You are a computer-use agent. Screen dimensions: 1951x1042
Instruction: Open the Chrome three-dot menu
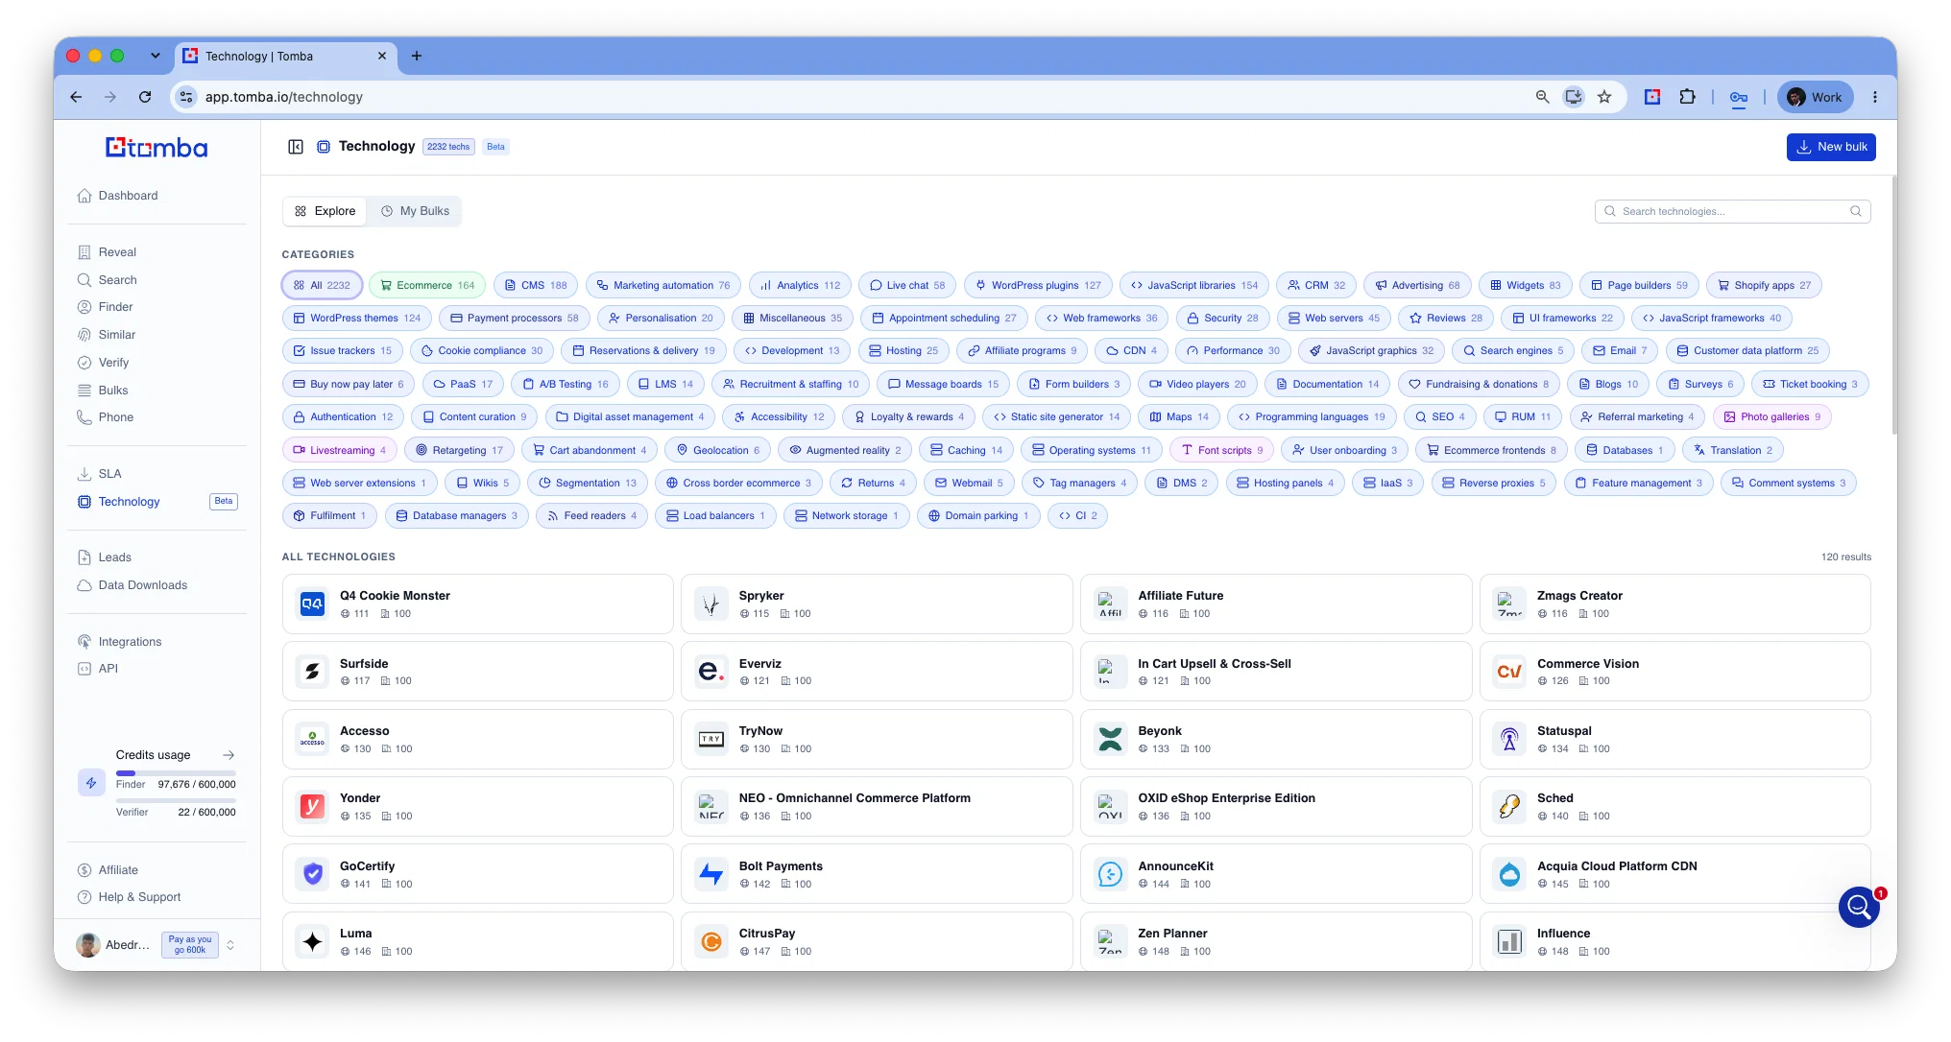pos(1874,97)
